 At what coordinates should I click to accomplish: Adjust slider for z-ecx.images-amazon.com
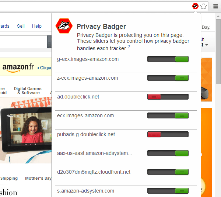(x=168, y=78)
